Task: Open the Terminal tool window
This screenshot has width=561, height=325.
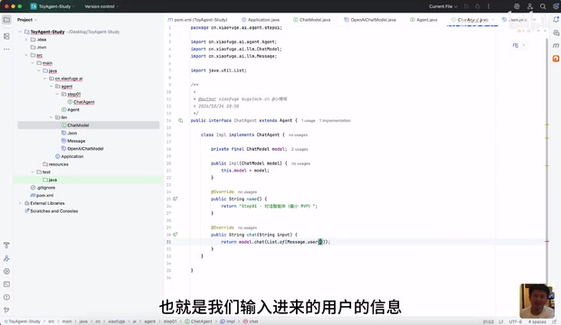Action: [x=6, y=284]
